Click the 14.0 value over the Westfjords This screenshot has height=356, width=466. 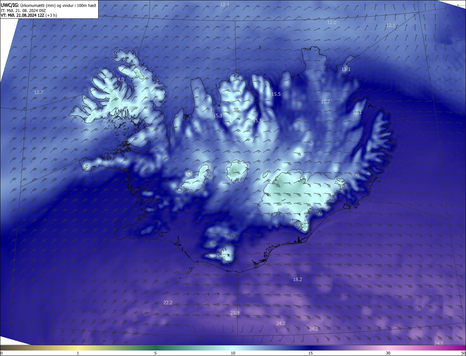pyautogui.click(x=120, y=79)
